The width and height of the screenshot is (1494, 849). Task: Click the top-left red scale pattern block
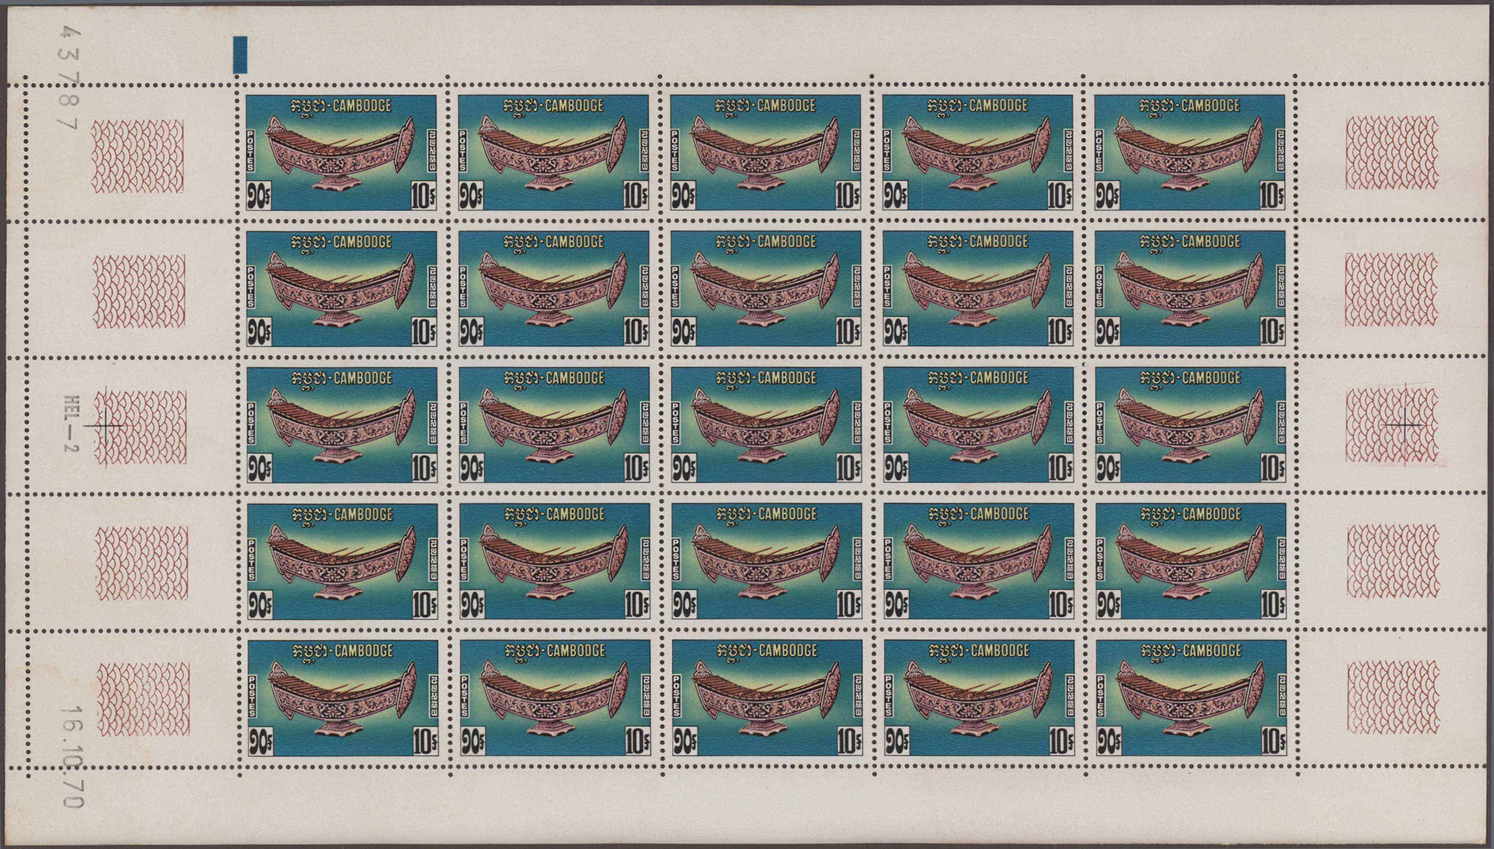coord(138,156)
